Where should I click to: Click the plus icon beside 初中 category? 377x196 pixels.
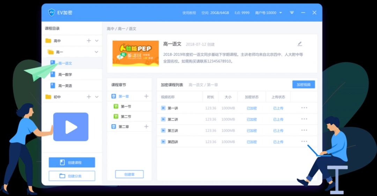click(89, 97)
